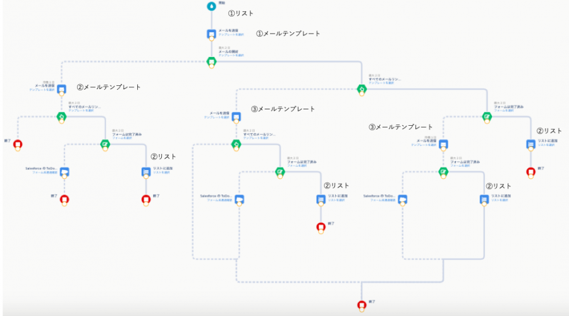Click the 開始 start node

click(212, 6)
